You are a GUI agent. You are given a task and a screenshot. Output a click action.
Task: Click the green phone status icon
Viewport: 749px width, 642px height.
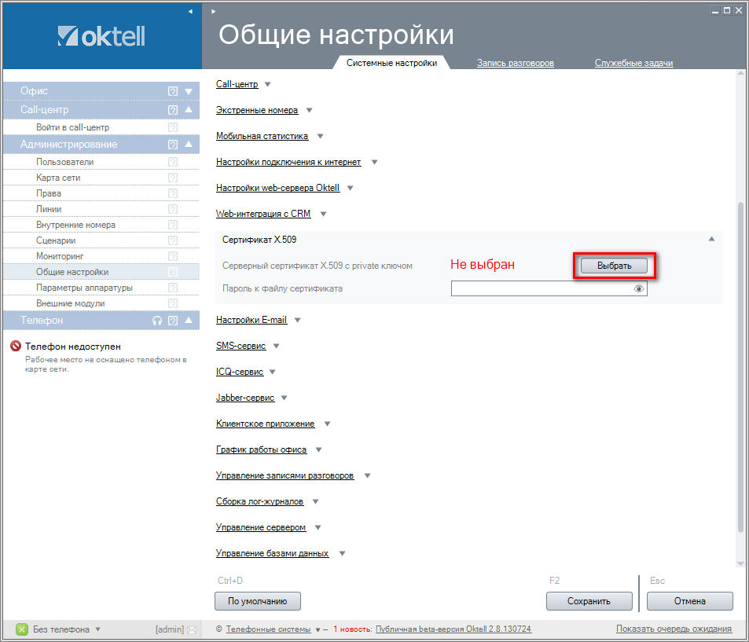22,629
